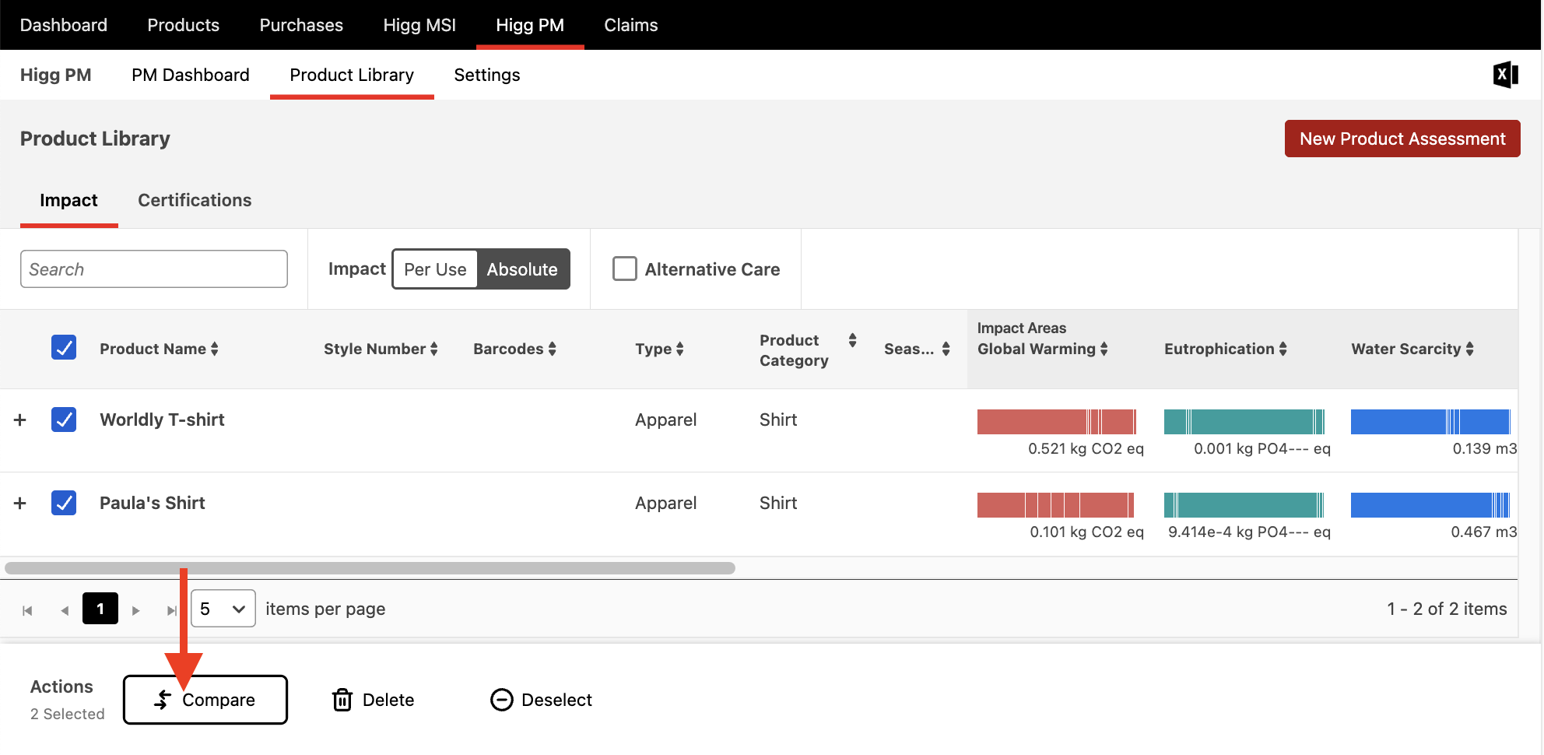
Task: Click Worldly T-shirt's Water Scarcity bar
Action: (1430, 421)
